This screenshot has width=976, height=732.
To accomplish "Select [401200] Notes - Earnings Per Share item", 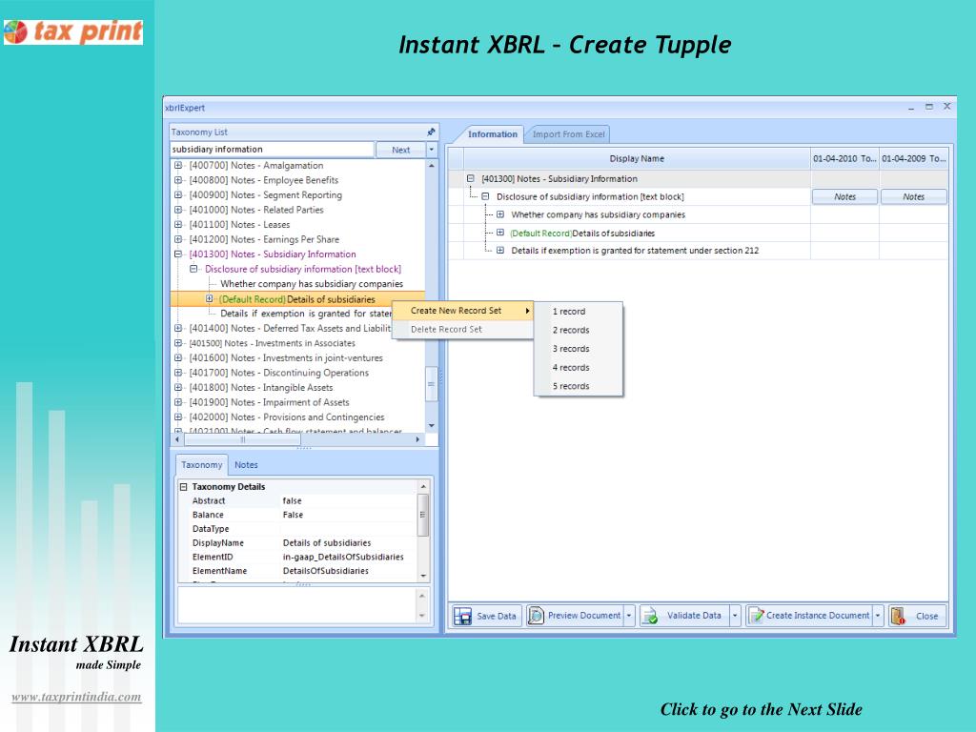I will 264,239.
